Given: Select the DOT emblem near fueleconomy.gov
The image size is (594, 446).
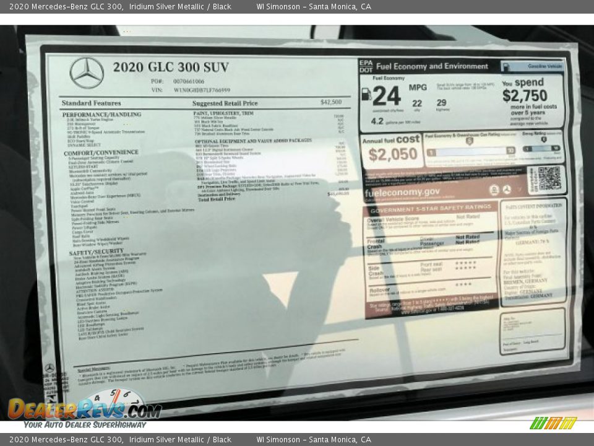Looking at the screenshot, I should point(507,190).
